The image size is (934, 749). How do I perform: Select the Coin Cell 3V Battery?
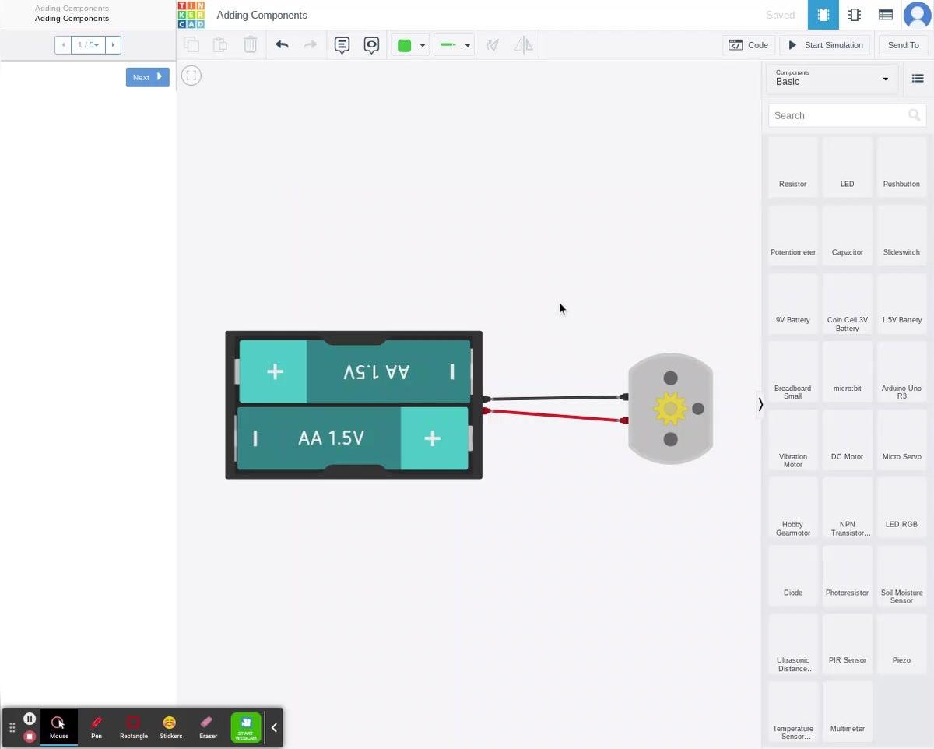click(847, 303)
